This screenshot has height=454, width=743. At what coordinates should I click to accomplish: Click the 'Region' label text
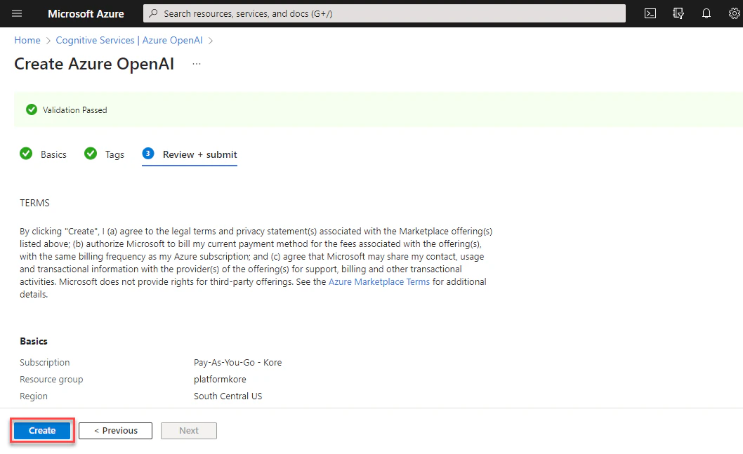coord(34,396)
